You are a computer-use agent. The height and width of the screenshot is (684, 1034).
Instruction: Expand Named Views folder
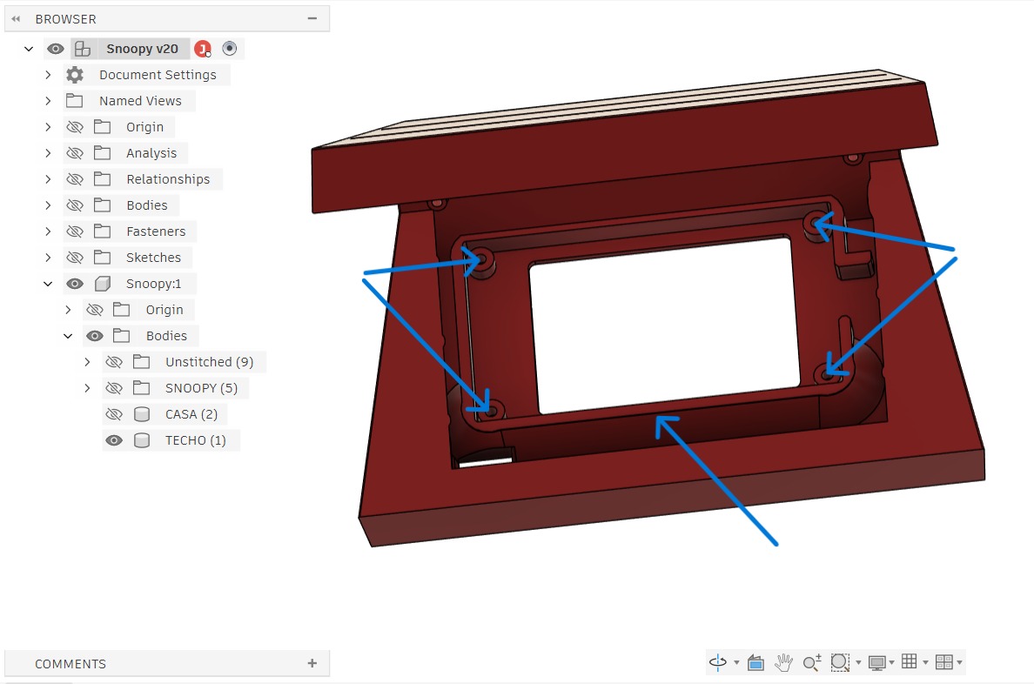coord(48,101)
